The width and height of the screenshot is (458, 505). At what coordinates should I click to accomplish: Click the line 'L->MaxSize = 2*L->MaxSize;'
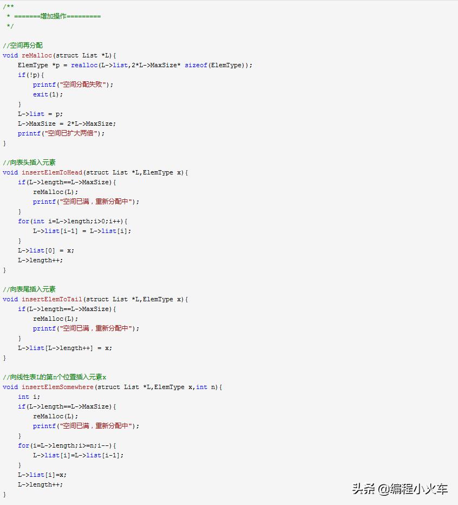pyautogui.click(x=67, y=124)
